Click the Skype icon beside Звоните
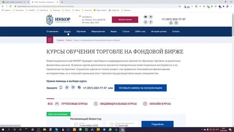The height and width of the screenshot is (132, 234). point(79,87)
